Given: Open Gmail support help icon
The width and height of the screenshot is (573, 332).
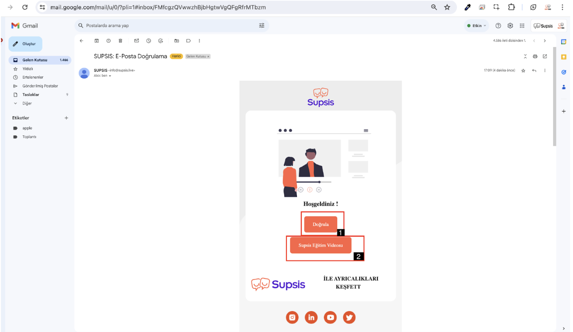Looking at the screenshot, I should click(498, 26).
